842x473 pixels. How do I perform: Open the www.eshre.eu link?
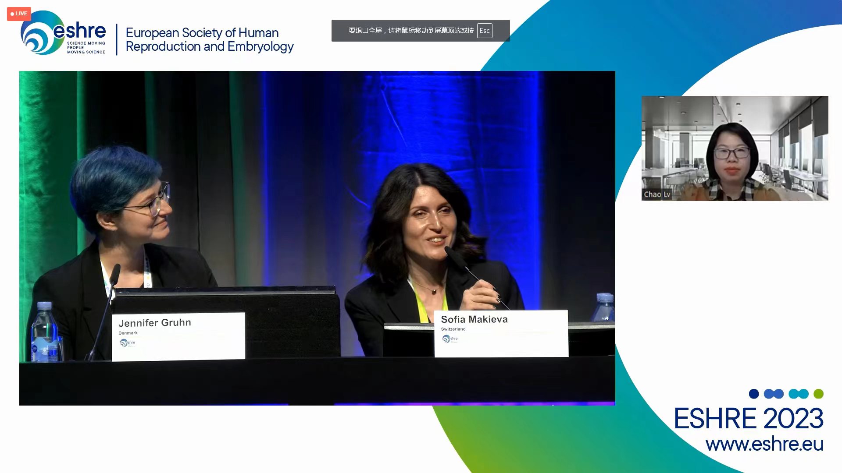[x=764, y=444]
